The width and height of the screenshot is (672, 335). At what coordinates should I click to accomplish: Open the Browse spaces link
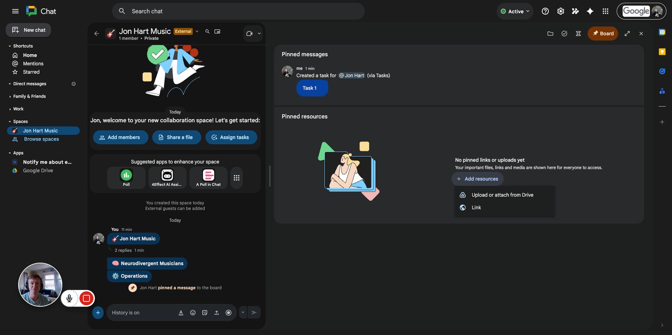[42, 139]
